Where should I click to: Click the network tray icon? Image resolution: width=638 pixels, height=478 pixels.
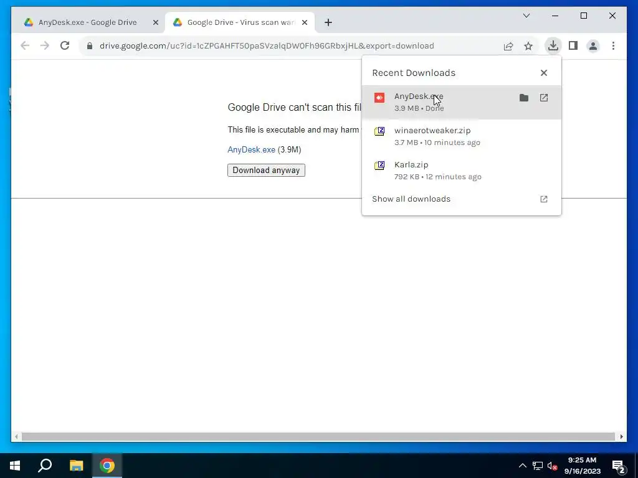[538, 466]
